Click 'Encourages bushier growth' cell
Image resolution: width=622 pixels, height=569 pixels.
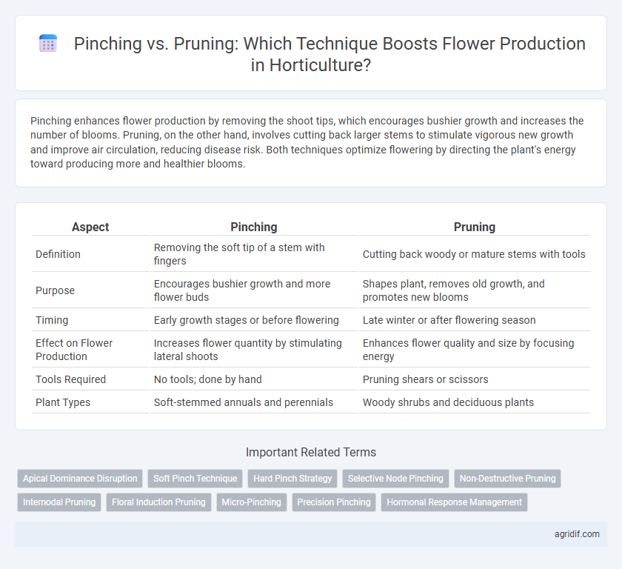254,290
